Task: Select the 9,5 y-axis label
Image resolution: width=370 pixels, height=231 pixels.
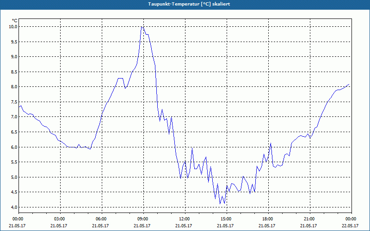Action: click(14, 42)
